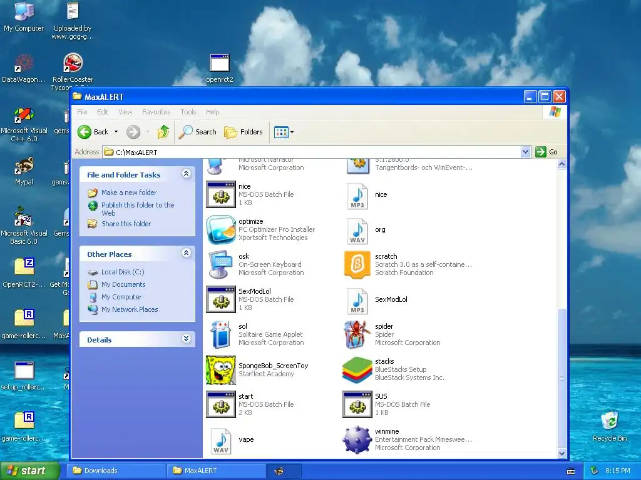
Task: Go to My Network Places link
Action: [x=130, y=309]
